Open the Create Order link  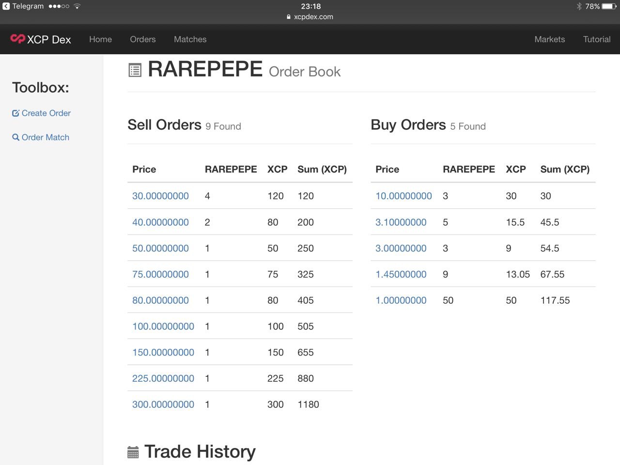click(46, 113)
